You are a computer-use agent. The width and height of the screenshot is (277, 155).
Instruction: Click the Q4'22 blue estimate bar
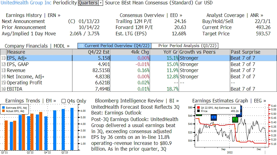tap(46, 133)
